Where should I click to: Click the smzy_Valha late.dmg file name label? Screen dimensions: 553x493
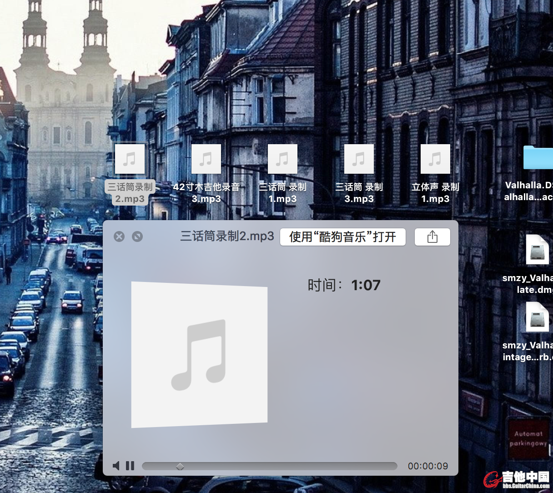pyautogui.click(x=528, y=284)
